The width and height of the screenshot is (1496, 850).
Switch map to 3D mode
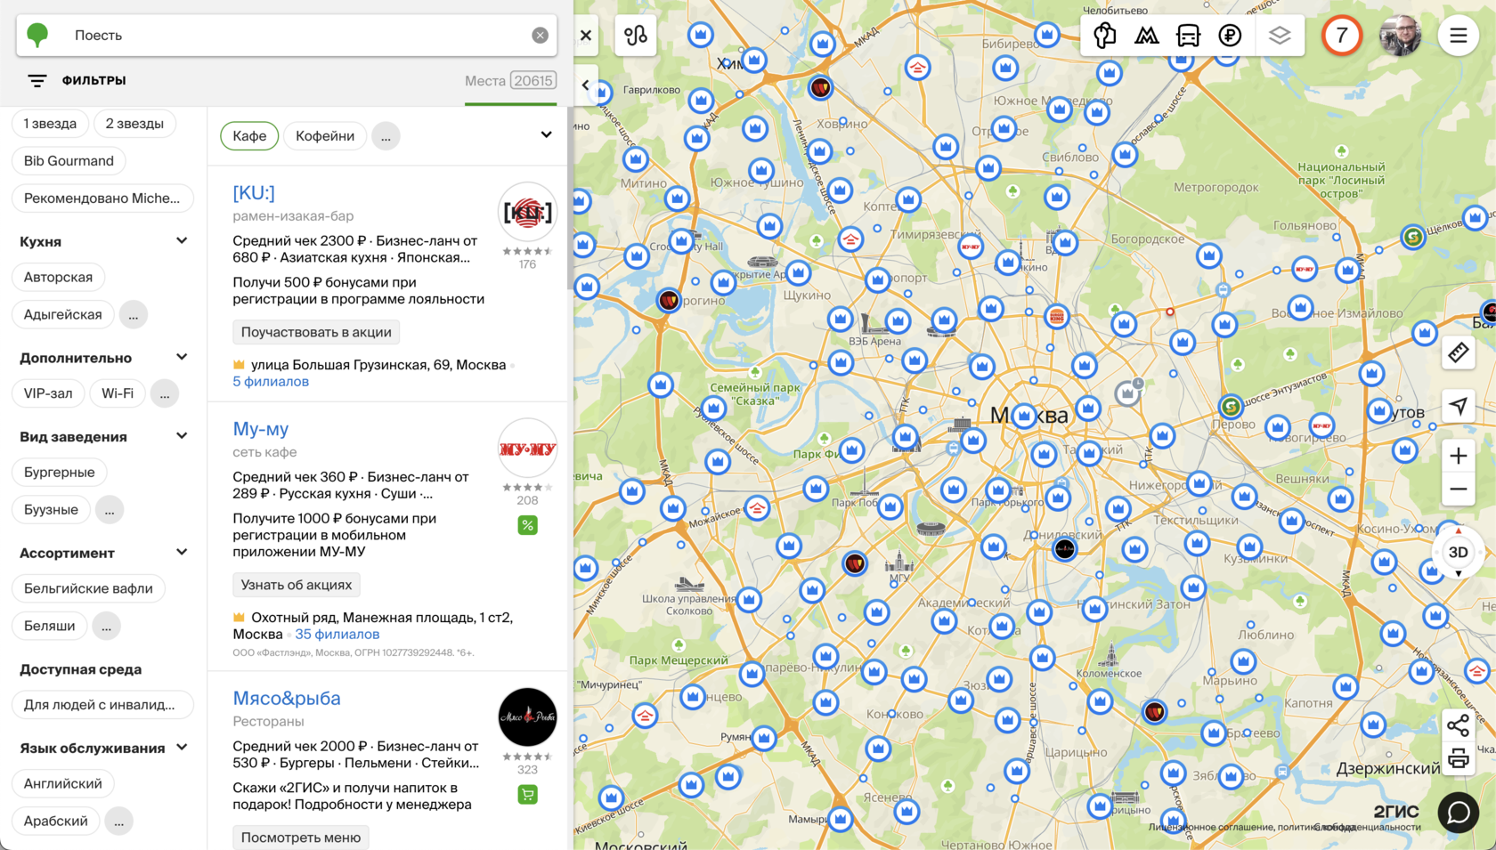[x=1459, y=553]
